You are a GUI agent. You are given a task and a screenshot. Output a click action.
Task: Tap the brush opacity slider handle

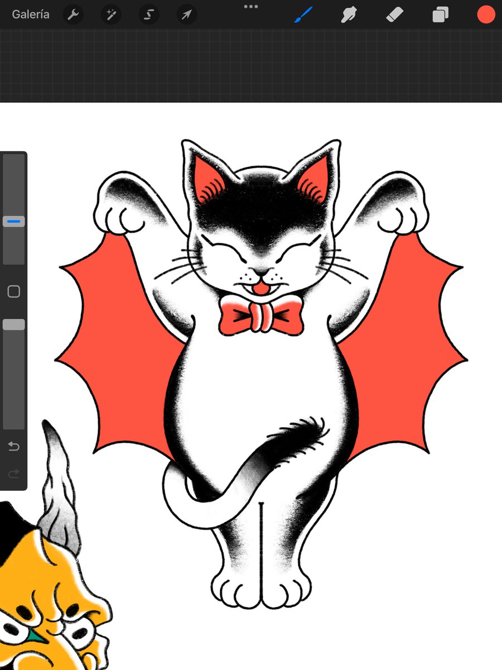[x=13, y=324]
